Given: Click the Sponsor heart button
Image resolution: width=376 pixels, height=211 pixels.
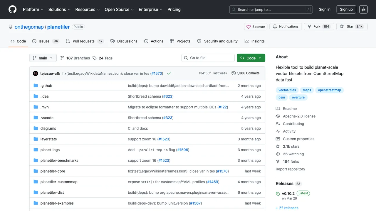Looking at the screenshot, I should coord(256,27).
